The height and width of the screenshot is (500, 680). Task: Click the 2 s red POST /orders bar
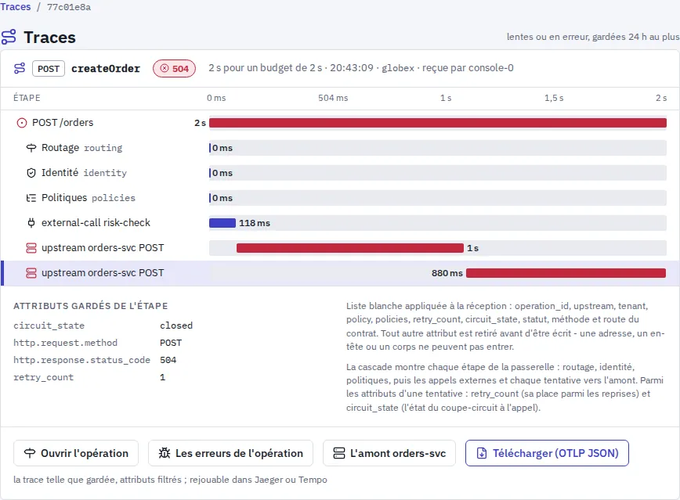tap(438, 123)
